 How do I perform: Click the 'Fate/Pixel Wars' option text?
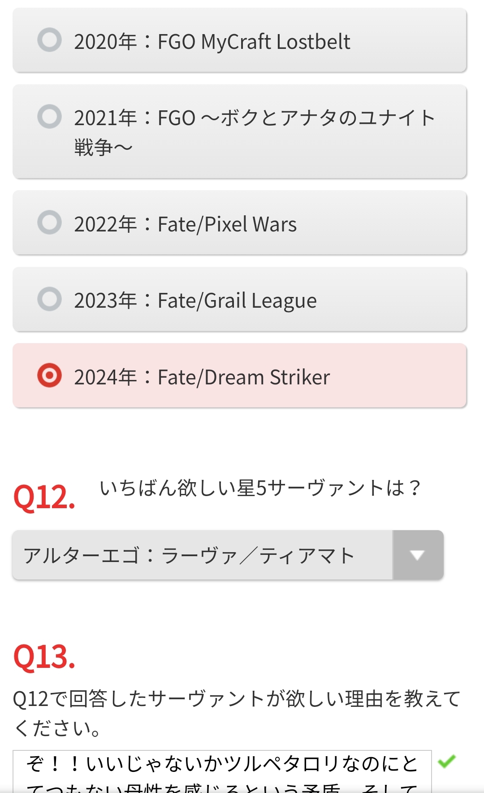tap(227, 224)
